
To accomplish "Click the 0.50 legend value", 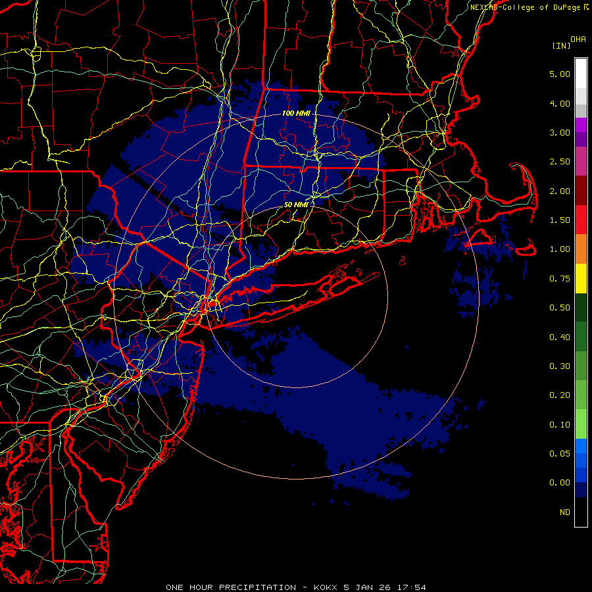I will (x=560, y=308).
